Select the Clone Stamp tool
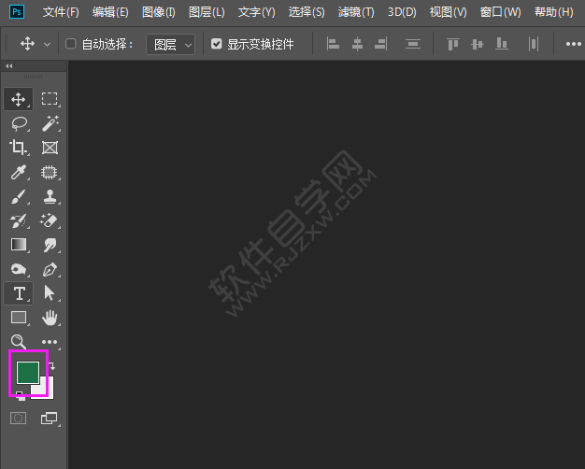Viewport: 585px width, 469px height. point(50,196)
